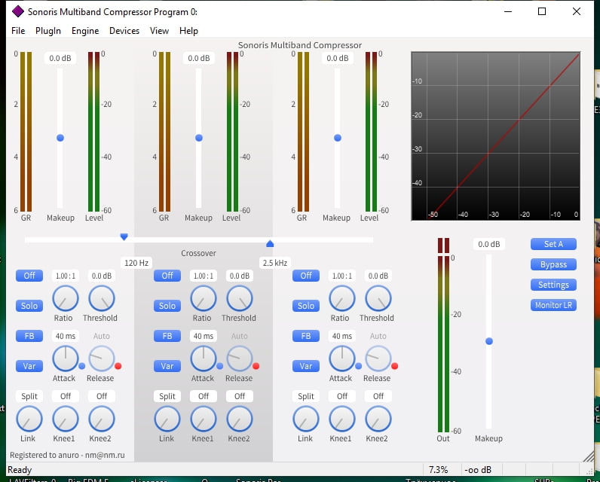The width and height of the screenshot is (600, 482).
Task: Click the compression curve graph
Action: coord(495,136)
